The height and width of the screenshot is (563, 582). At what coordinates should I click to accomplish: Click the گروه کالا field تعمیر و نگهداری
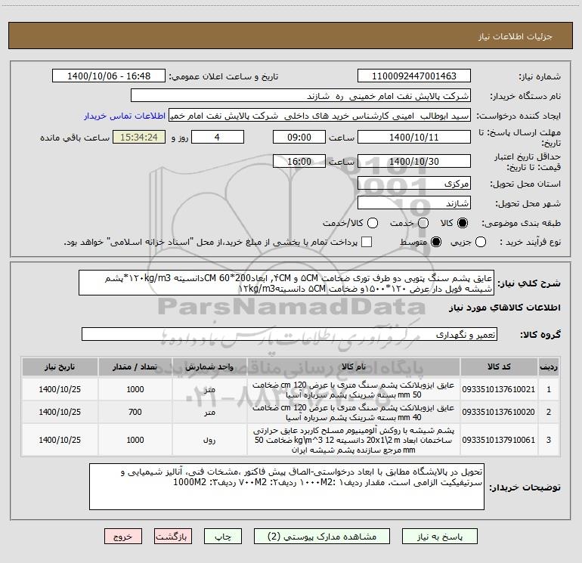click(x=289, y=334)
